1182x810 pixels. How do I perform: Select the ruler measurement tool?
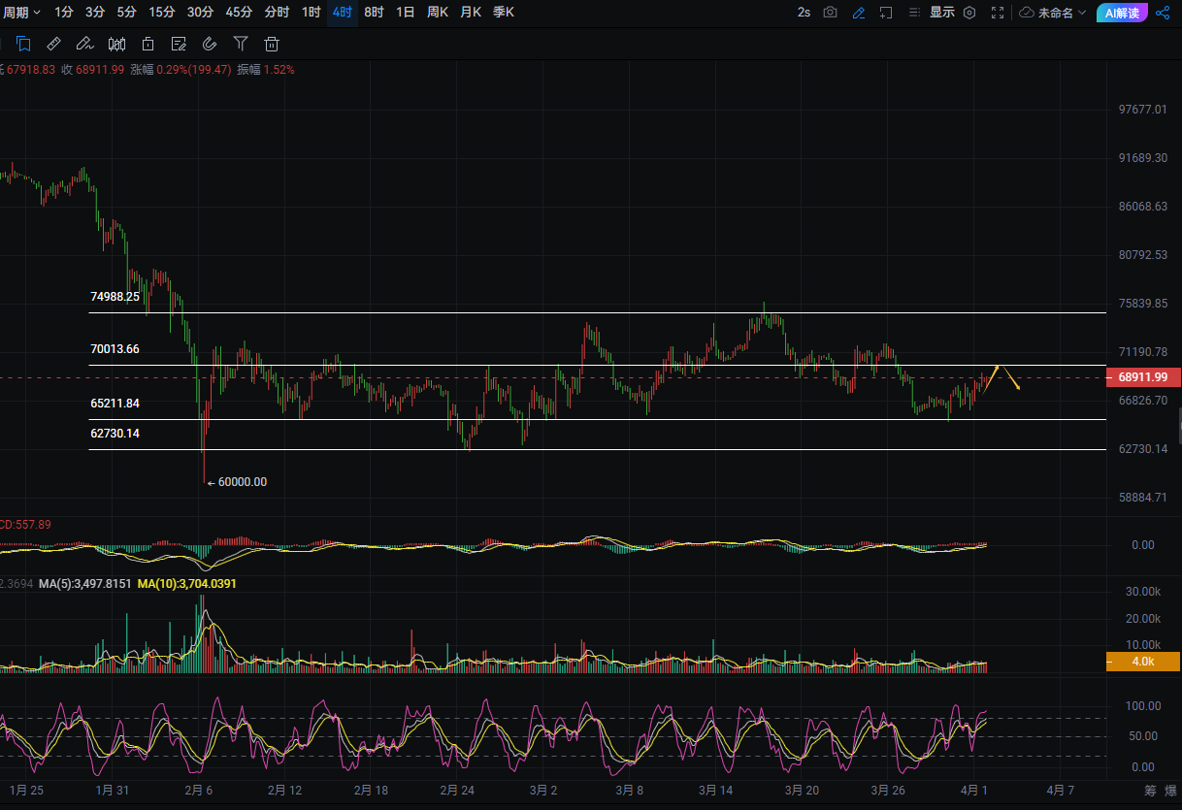(x=54, y=44)
